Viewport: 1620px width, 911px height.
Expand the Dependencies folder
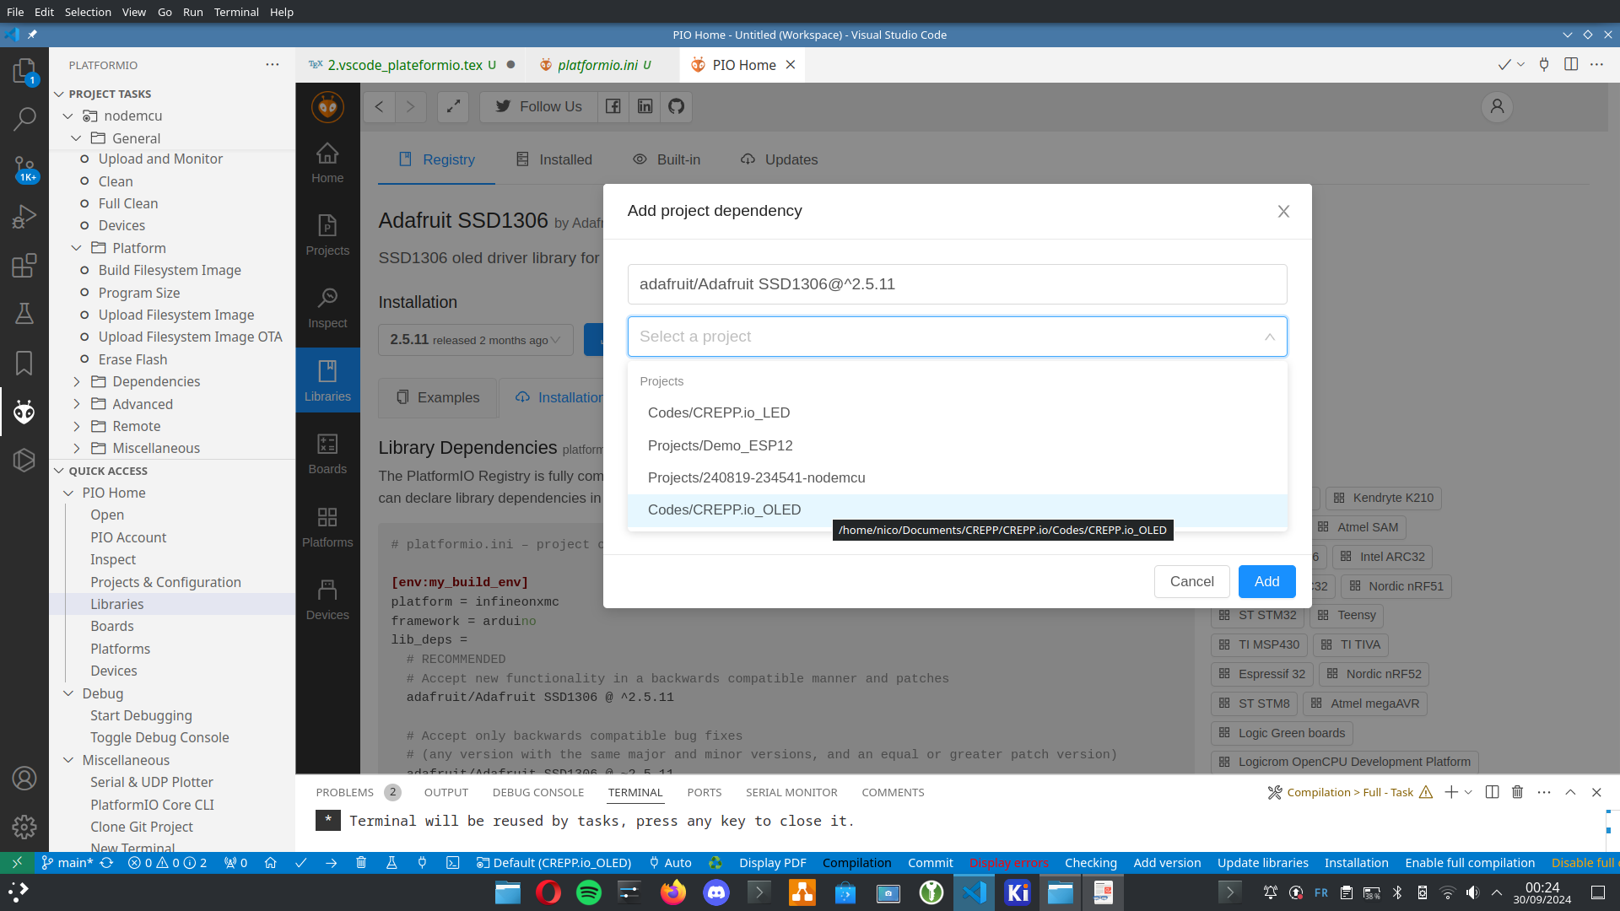(77, 381)
